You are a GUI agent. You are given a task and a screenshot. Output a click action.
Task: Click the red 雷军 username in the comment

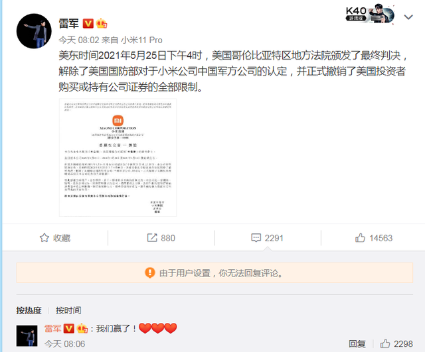point(53,328)
